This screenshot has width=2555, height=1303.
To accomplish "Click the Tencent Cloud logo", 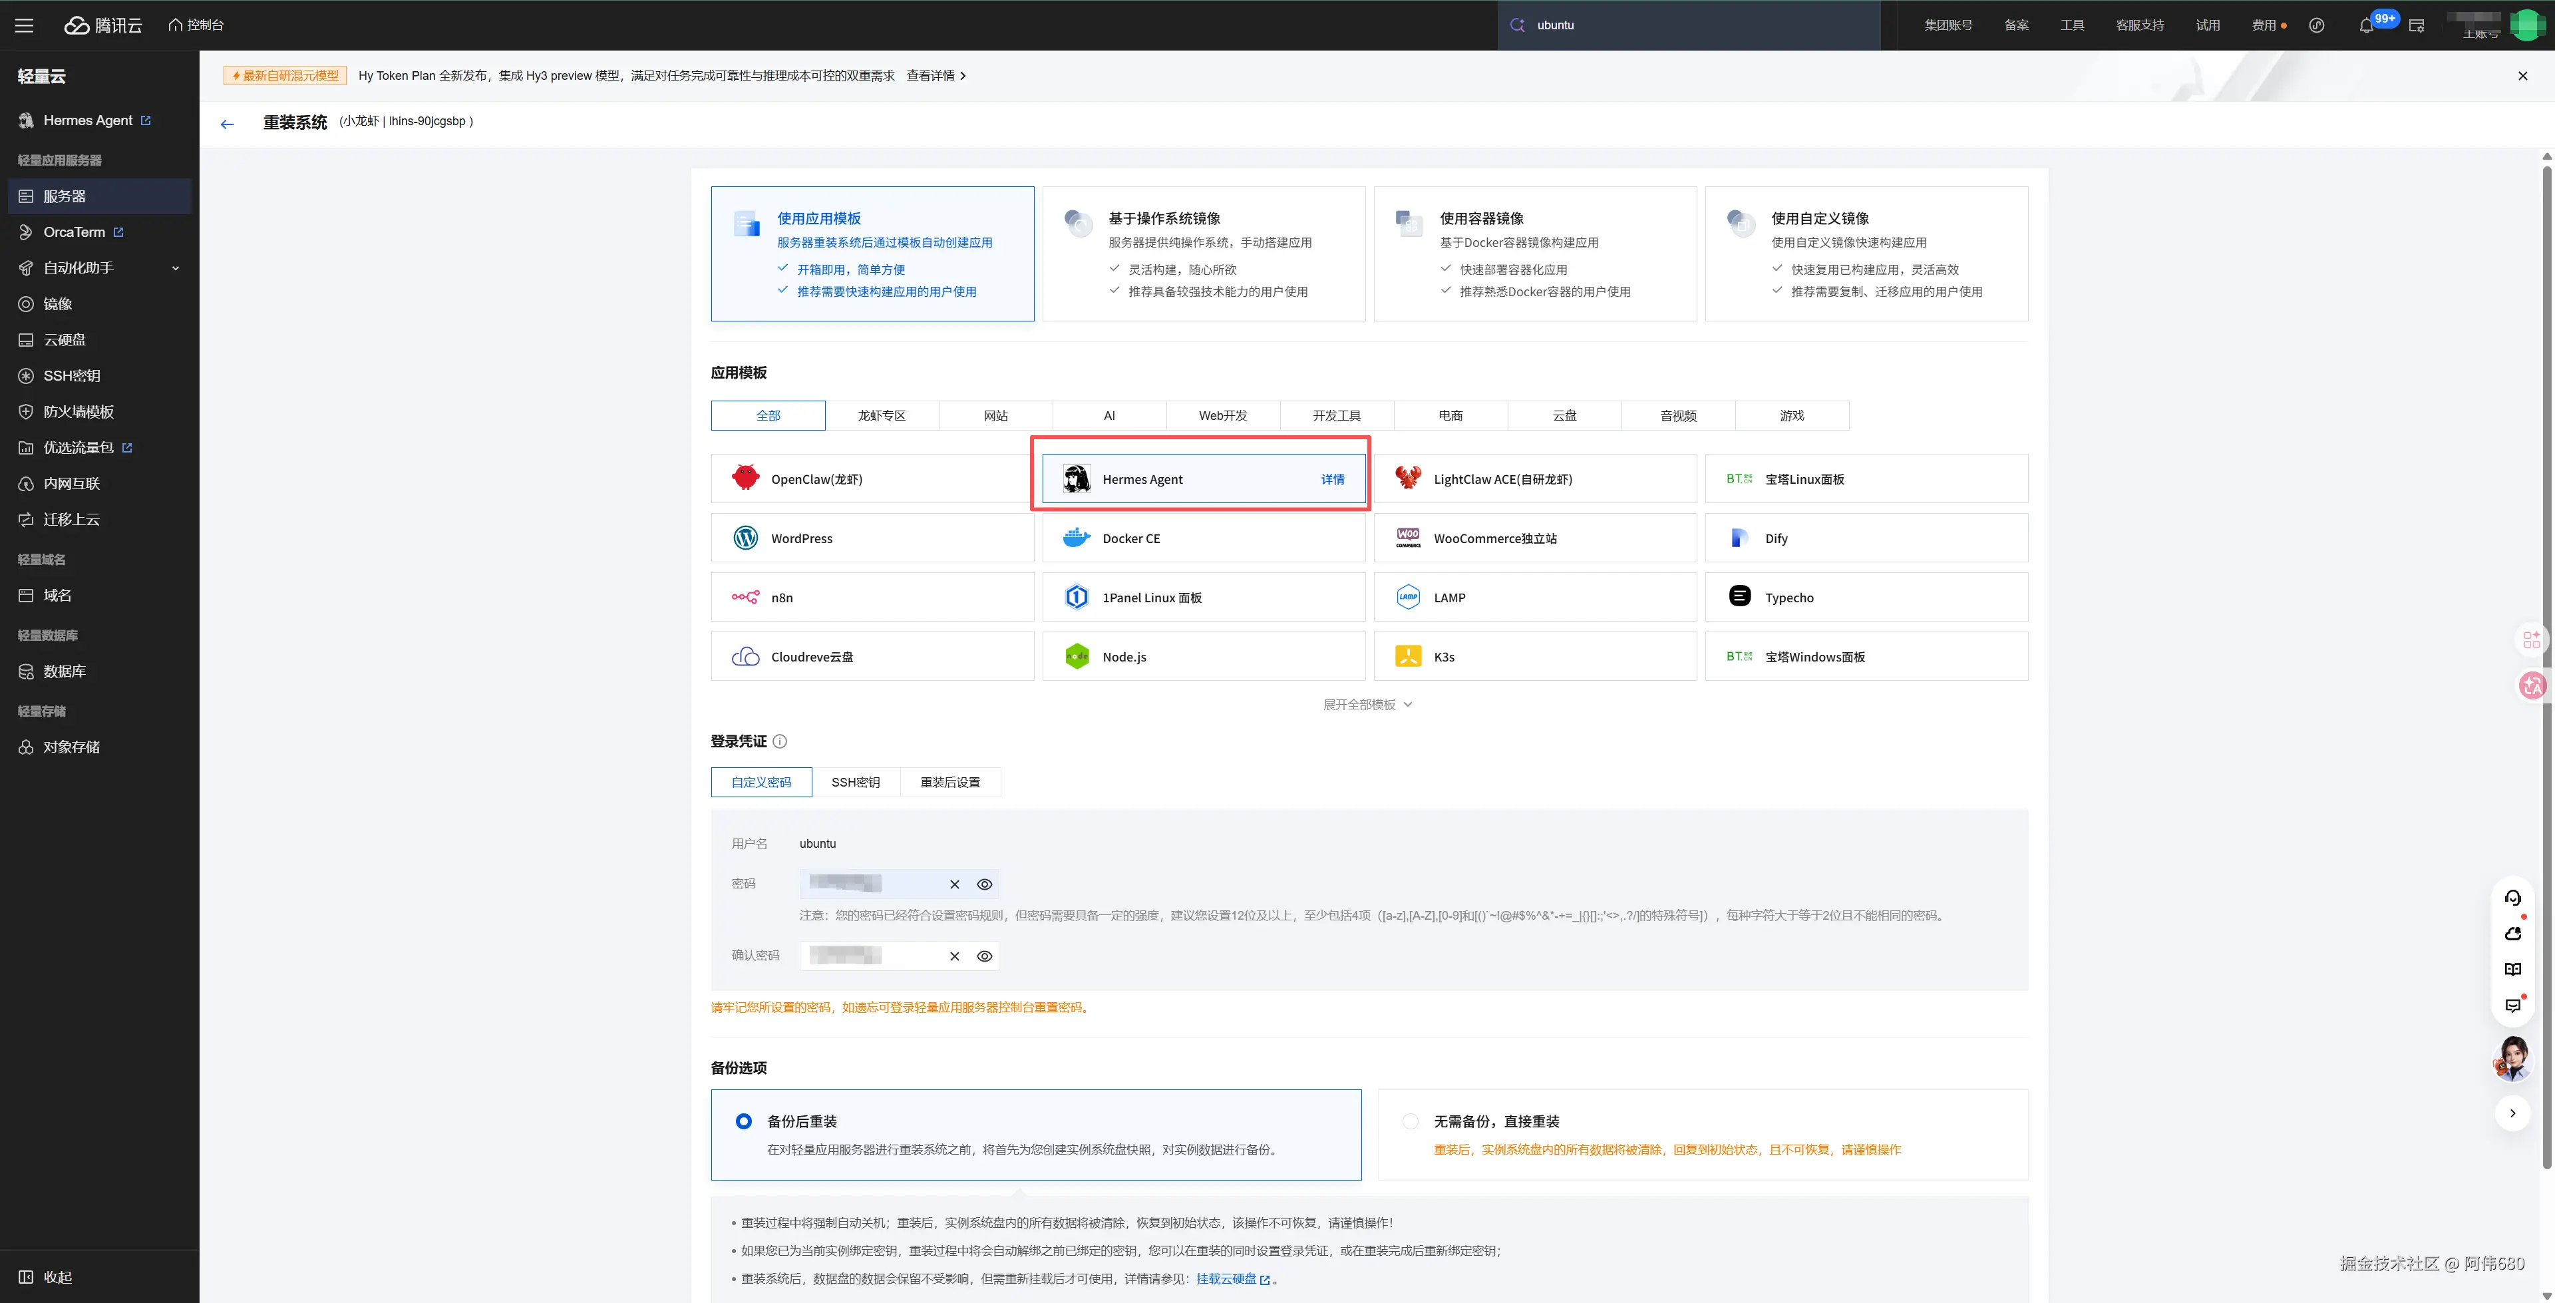I will pos(103,25).
